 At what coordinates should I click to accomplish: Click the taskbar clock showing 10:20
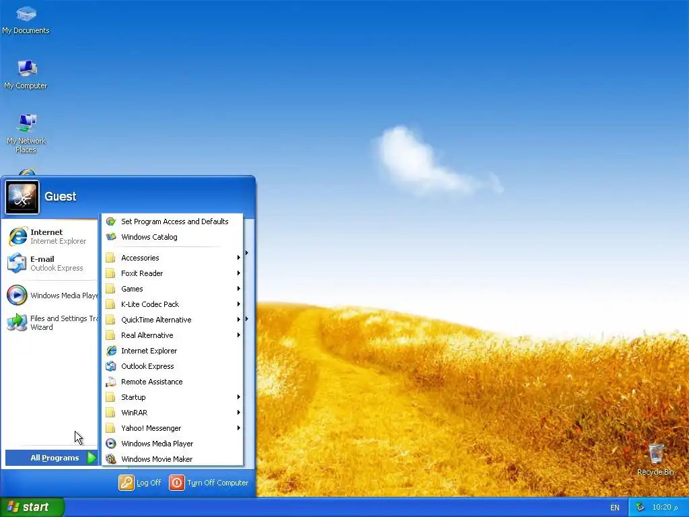point(665,508)
